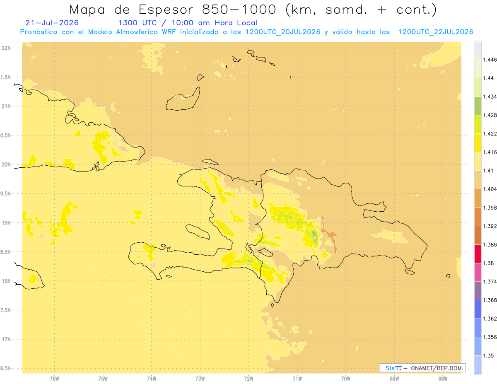Select the '8.5N' latitude label
Screen dimensions: 497x384
tap(6, 252)
